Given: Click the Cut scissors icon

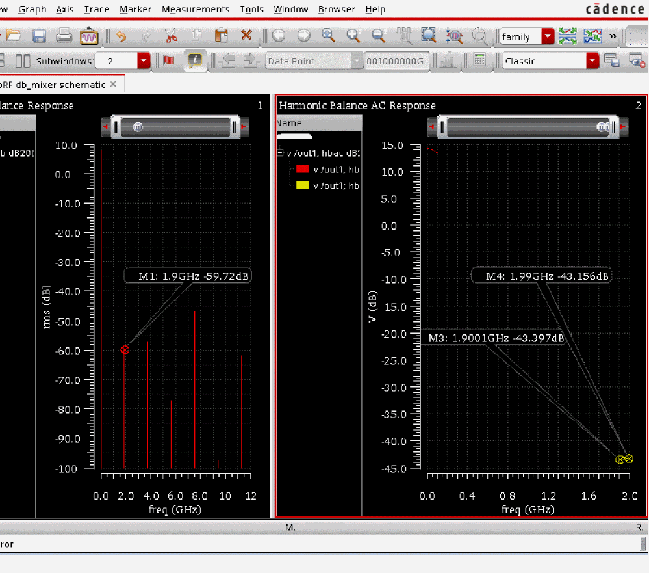Looking at the screenshot, I should click(x=171, y=36).
